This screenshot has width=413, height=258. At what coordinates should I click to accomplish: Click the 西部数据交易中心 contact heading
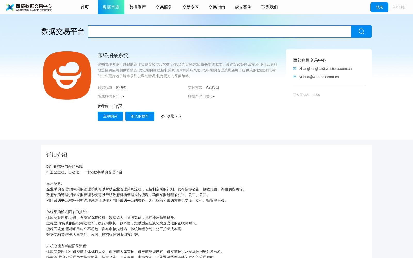click(x=310, y=60)
